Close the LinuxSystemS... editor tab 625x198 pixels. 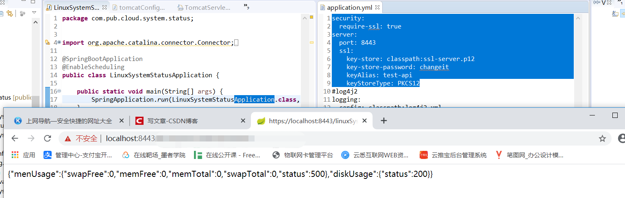click(x=105, y=7)
